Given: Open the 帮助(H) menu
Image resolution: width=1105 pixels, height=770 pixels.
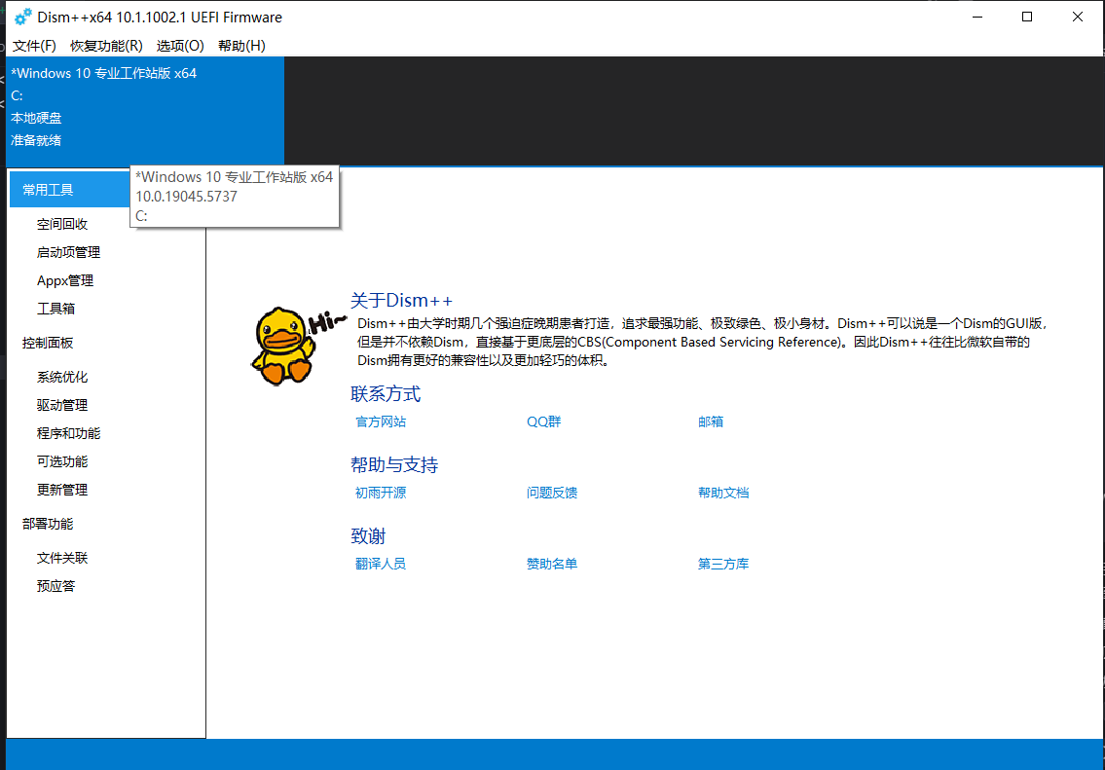Looking at the screenshot, I should pyautogui.click(x=240, y=46).
